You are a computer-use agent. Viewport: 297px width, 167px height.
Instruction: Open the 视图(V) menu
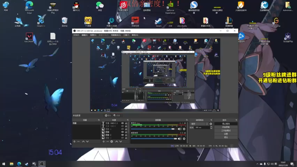[93, 35]
